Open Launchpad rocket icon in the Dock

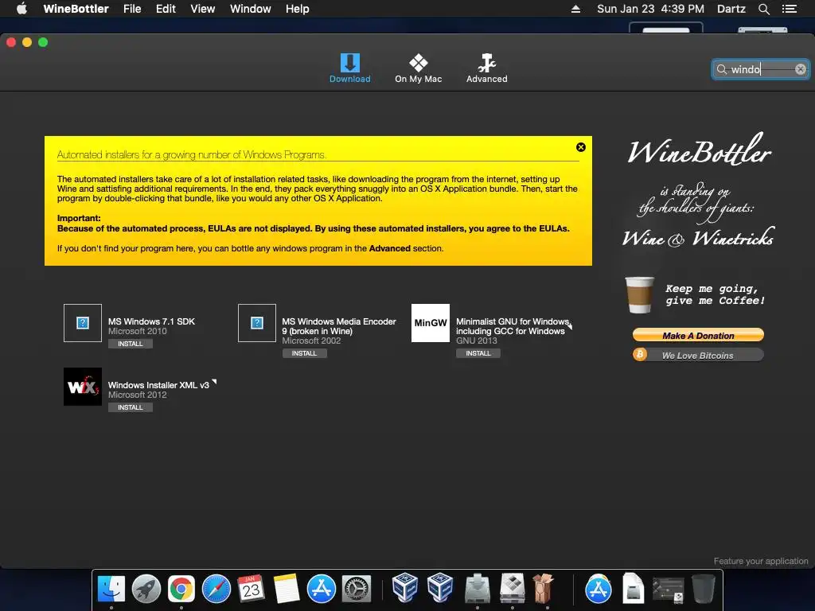pos(146,590)
